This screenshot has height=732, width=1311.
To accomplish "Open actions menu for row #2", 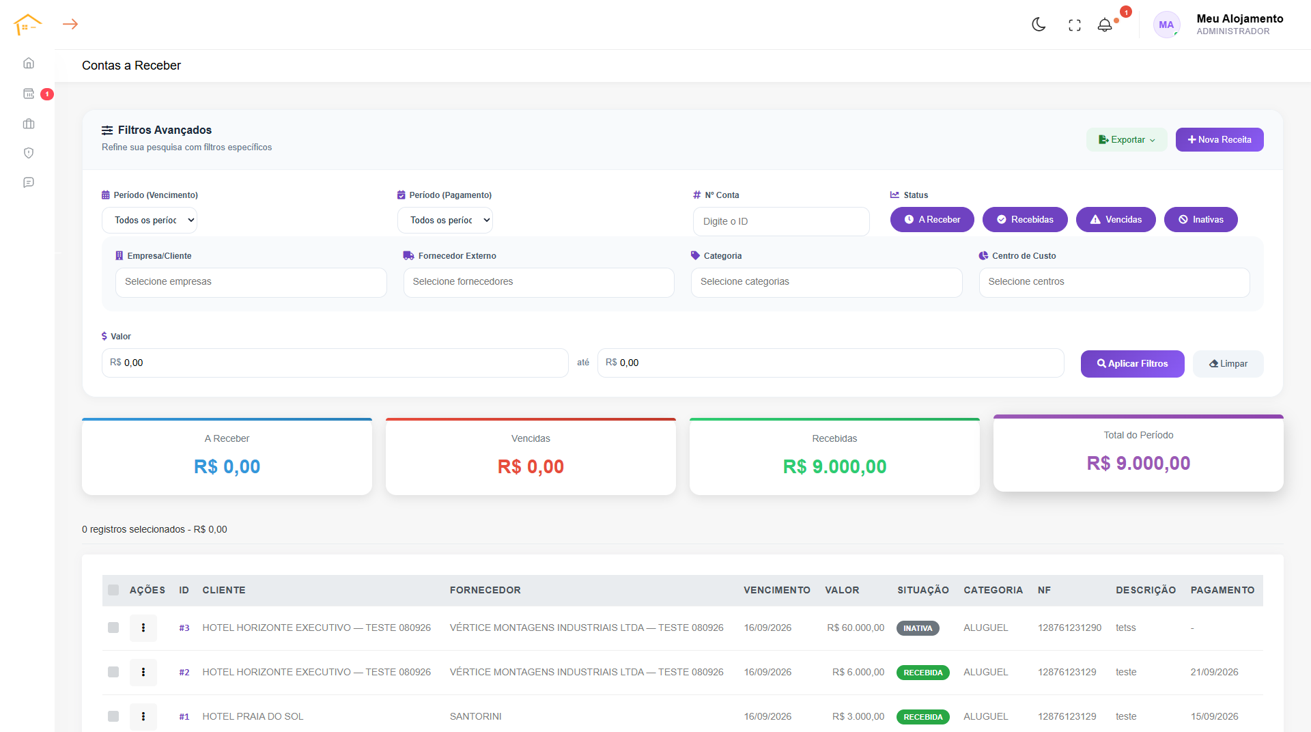I will click(x=143, y=672).
